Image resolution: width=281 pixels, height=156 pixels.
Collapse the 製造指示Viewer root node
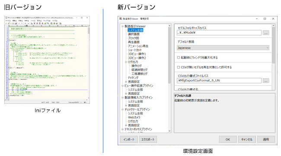123,26
